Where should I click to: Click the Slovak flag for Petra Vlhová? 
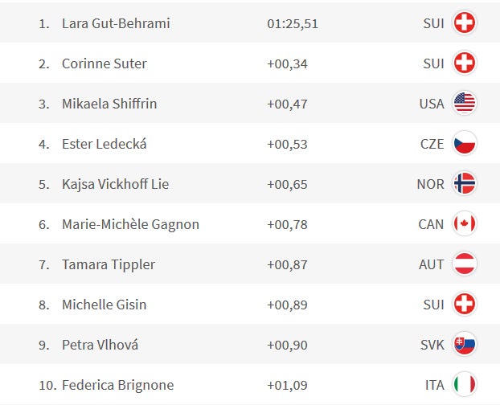(465, 344)
